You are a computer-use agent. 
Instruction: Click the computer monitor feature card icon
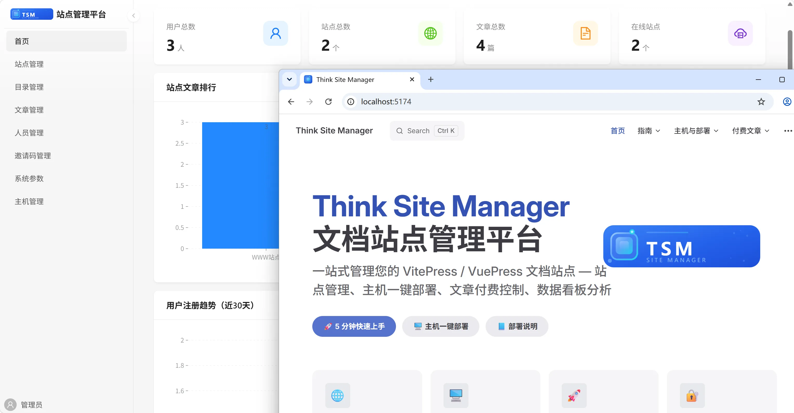(x=455, y=395)
